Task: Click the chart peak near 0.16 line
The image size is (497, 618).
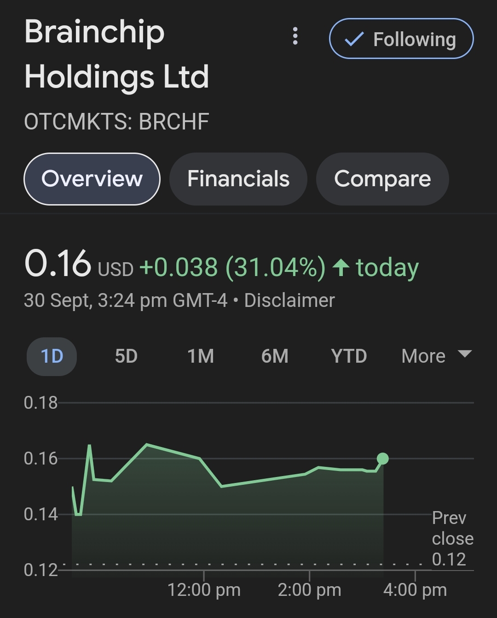Action: pos(146,445)
